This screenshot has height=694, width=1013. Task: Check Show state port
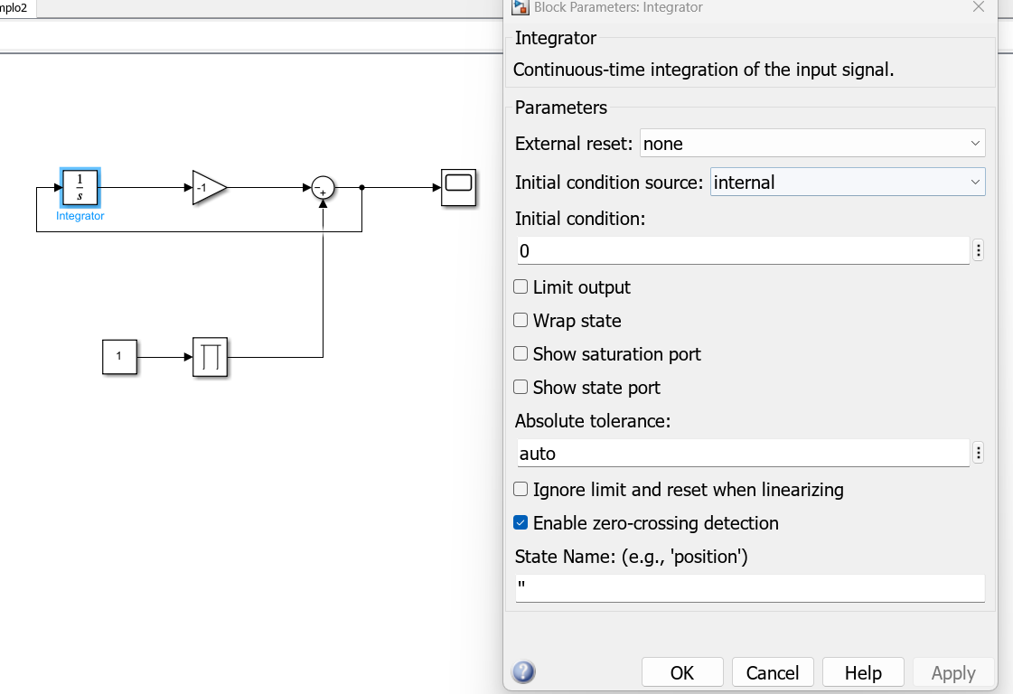click(521, 387)
